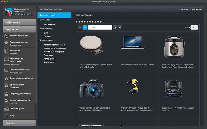207x129 pixels.
Task: Click warning icon for Заканчивается гарантия
Action: click(6, 79)
